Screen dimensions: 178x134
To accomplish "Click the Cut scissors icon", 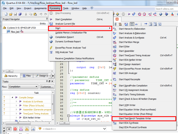I will (x=26, y=14).
